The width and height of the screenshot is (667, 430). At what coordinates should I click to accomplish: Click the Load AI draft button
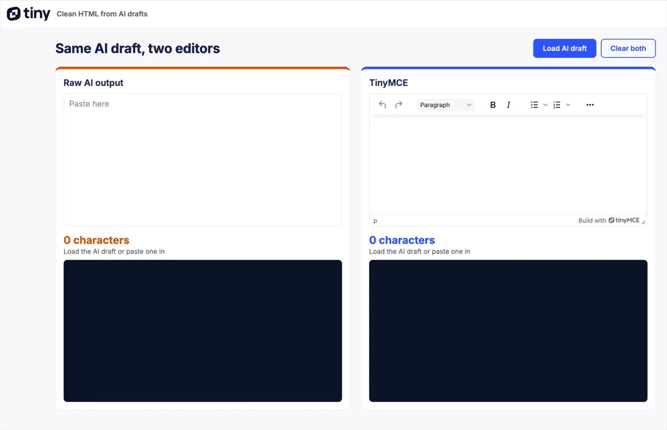(565, 48)
